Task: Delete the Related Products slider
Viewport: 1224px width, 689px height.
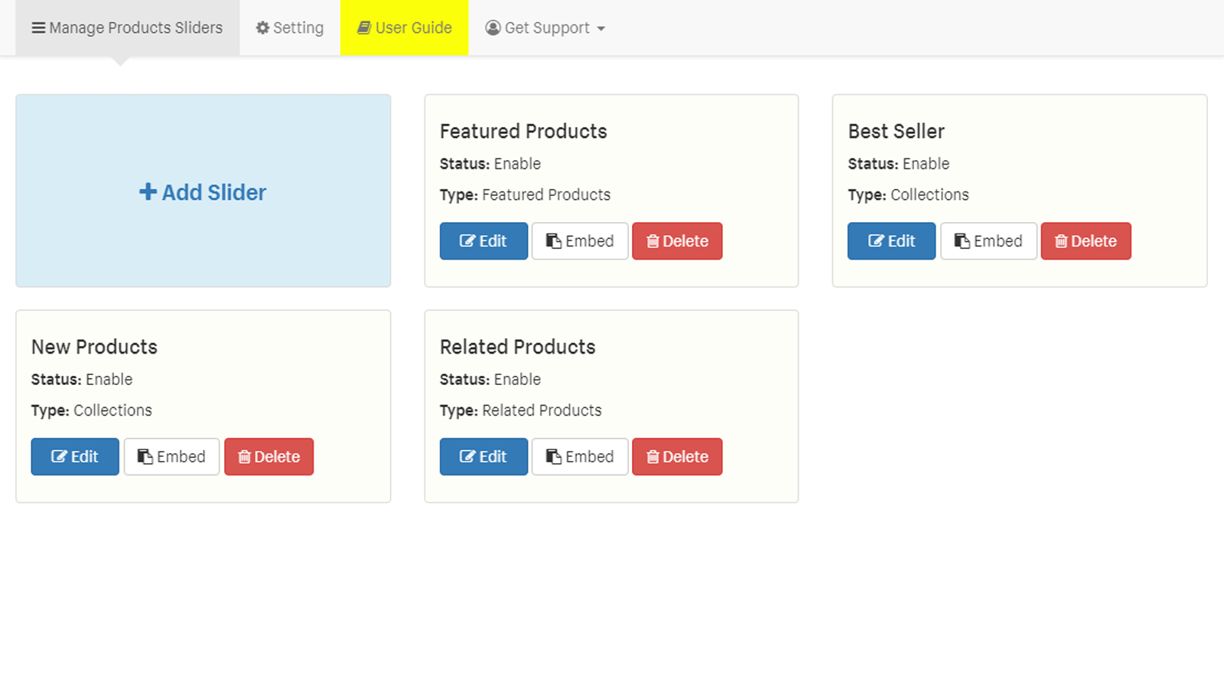Action: [x=677, y=456]
